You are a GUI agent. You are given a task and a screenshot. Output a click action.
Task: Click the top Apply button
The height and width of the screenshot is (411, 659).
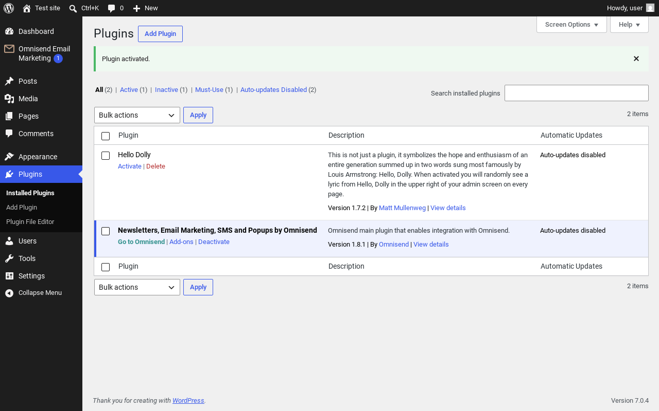198,115
